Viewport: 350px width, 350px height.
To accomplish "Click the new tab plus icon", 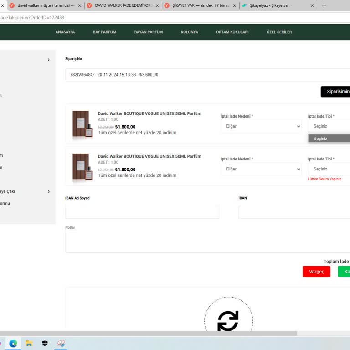I will click(x=324, y=5).
